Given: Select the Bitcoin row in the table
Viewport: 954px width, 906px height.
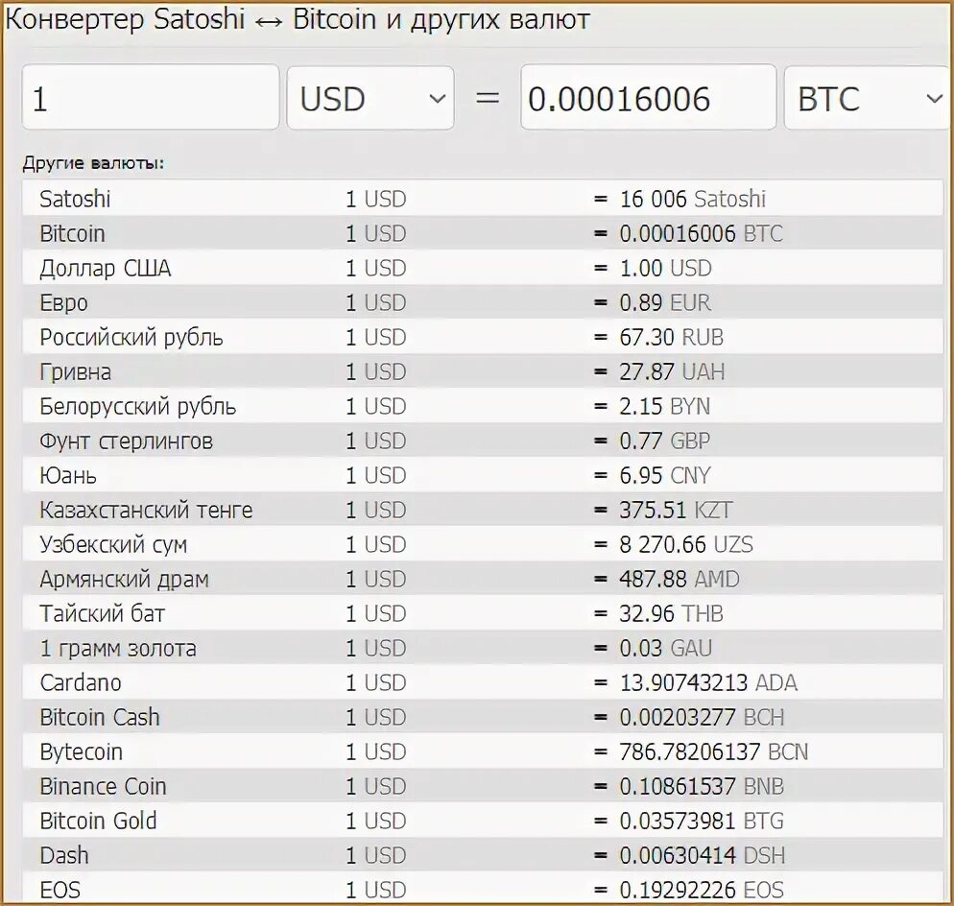Looking at the screenshot, I should click(483, 233).
